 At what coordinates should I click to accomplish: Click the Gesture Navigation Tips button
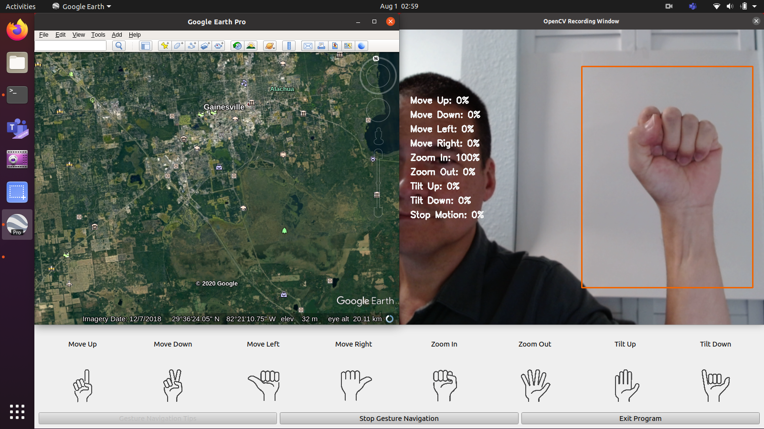[x=158, y=419]
